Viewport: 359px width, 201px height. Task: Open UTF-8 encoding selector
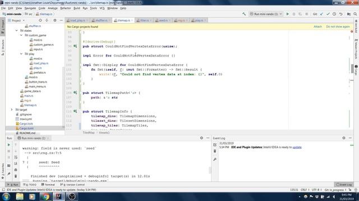point(316,190)
